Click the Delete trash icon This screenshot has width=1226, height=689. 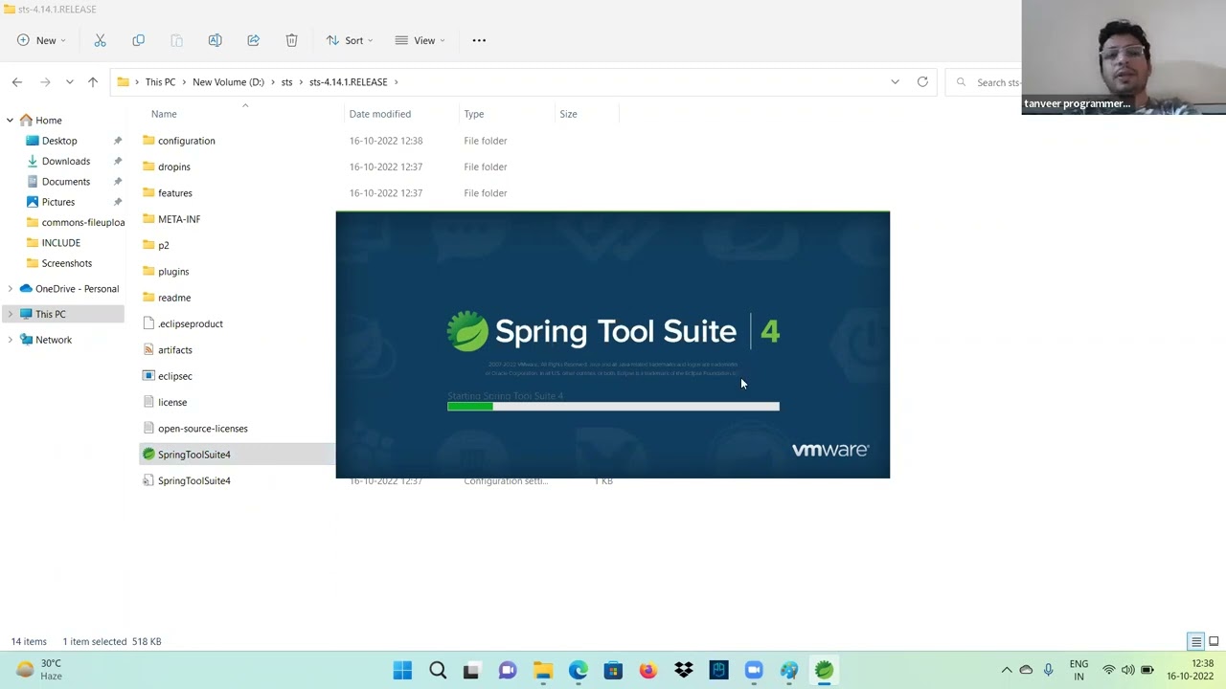coord(291,40)
